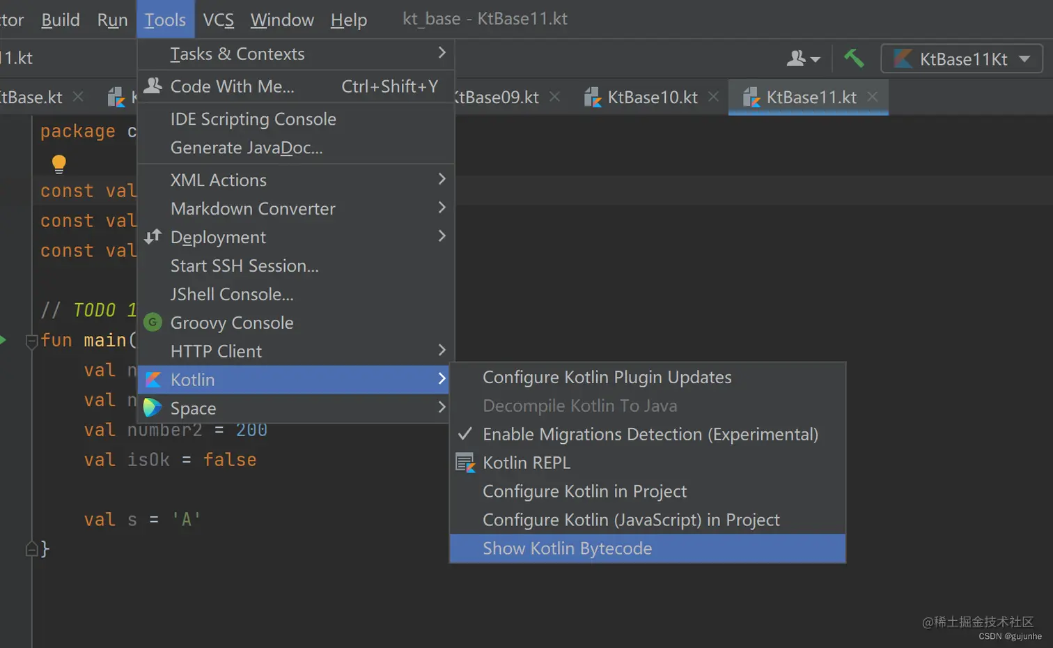Close the KtBase10.kt tab

coord(714,97)
